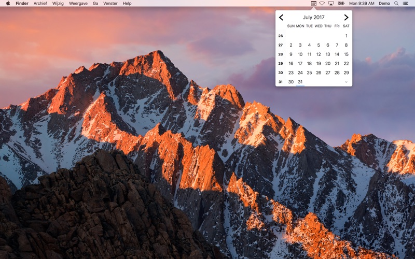Screen dimensions: 415x259
Task: Expand the small chevron at calendar bottom
Action: pos(346,82)
